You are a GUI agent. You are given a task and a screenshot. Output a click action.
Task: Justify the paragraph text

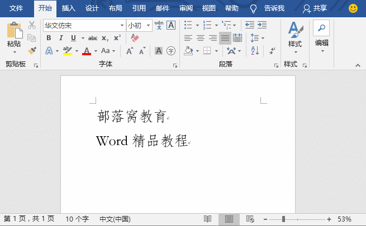coord(225,38)
